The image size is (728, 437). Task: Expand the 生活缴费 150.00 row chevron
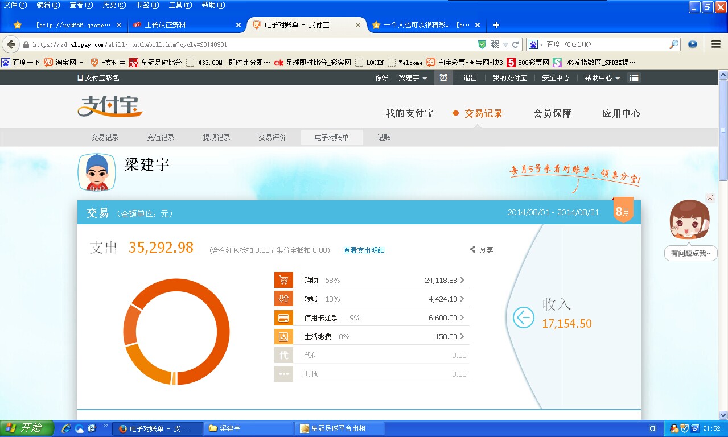pyautogui.click(x=462, y=336)
